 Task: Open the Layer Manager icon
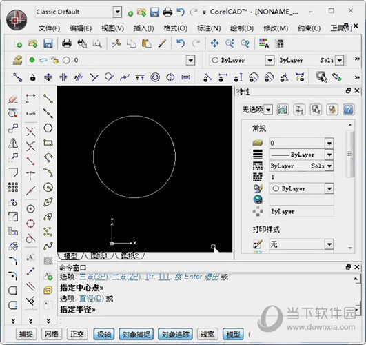[18, 60]
